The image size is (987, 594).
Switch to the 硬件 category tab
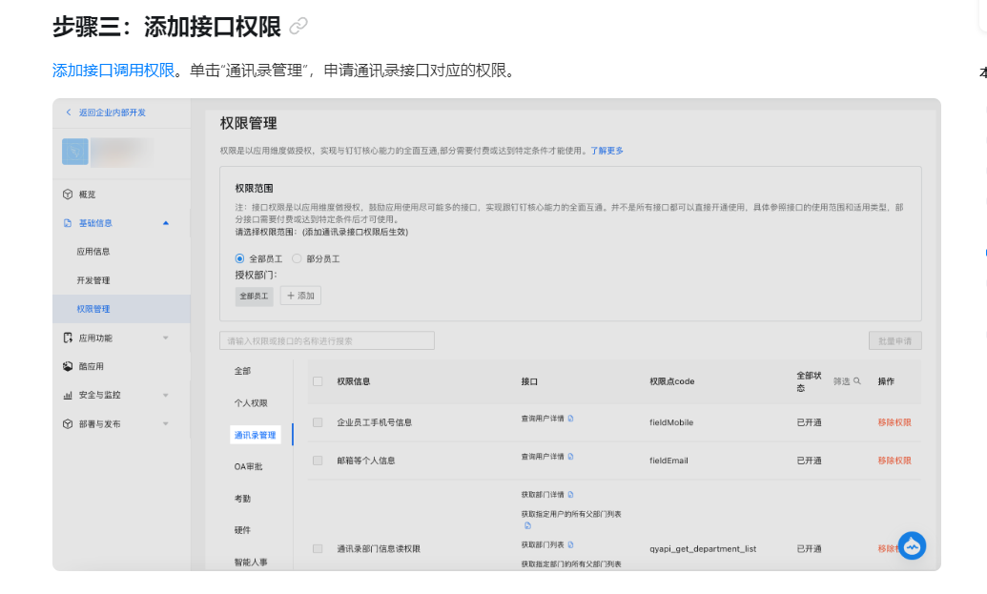242,530
